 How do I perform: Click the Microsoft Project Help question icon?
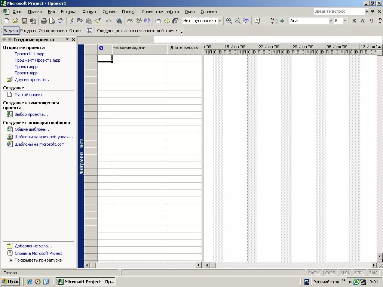pyautogui.click(x=257, y=21)
